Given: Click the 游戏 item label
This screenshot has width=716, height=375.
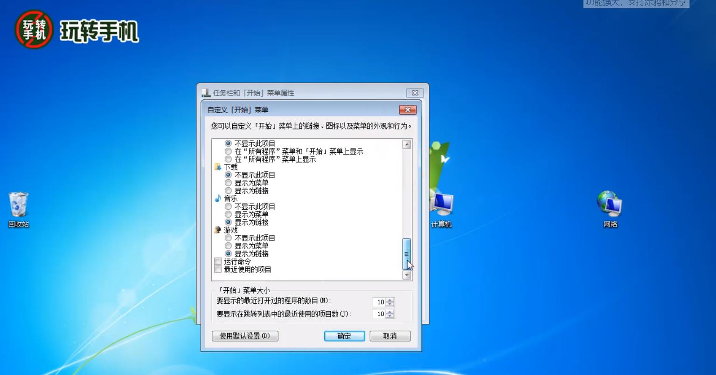Looking at the screenshot, I should 230,230.
